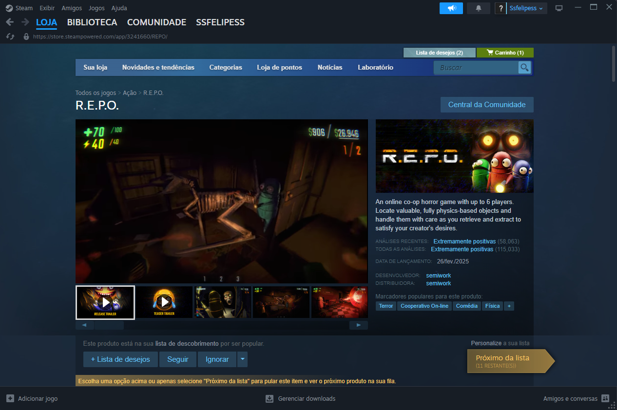Add game via + Lista de desejos
617x410 pixels.
point(120,359)
